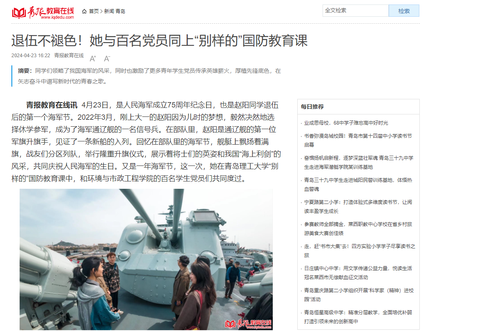Decrease font size with the A- icon
Viewport: 481px width, 331px height.
pyautogui.click(x=107, y=58)
